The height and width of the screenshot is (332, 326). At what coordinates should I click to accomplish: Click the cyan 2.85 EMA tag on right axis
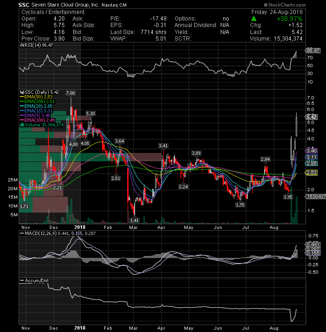click(312, 164)
